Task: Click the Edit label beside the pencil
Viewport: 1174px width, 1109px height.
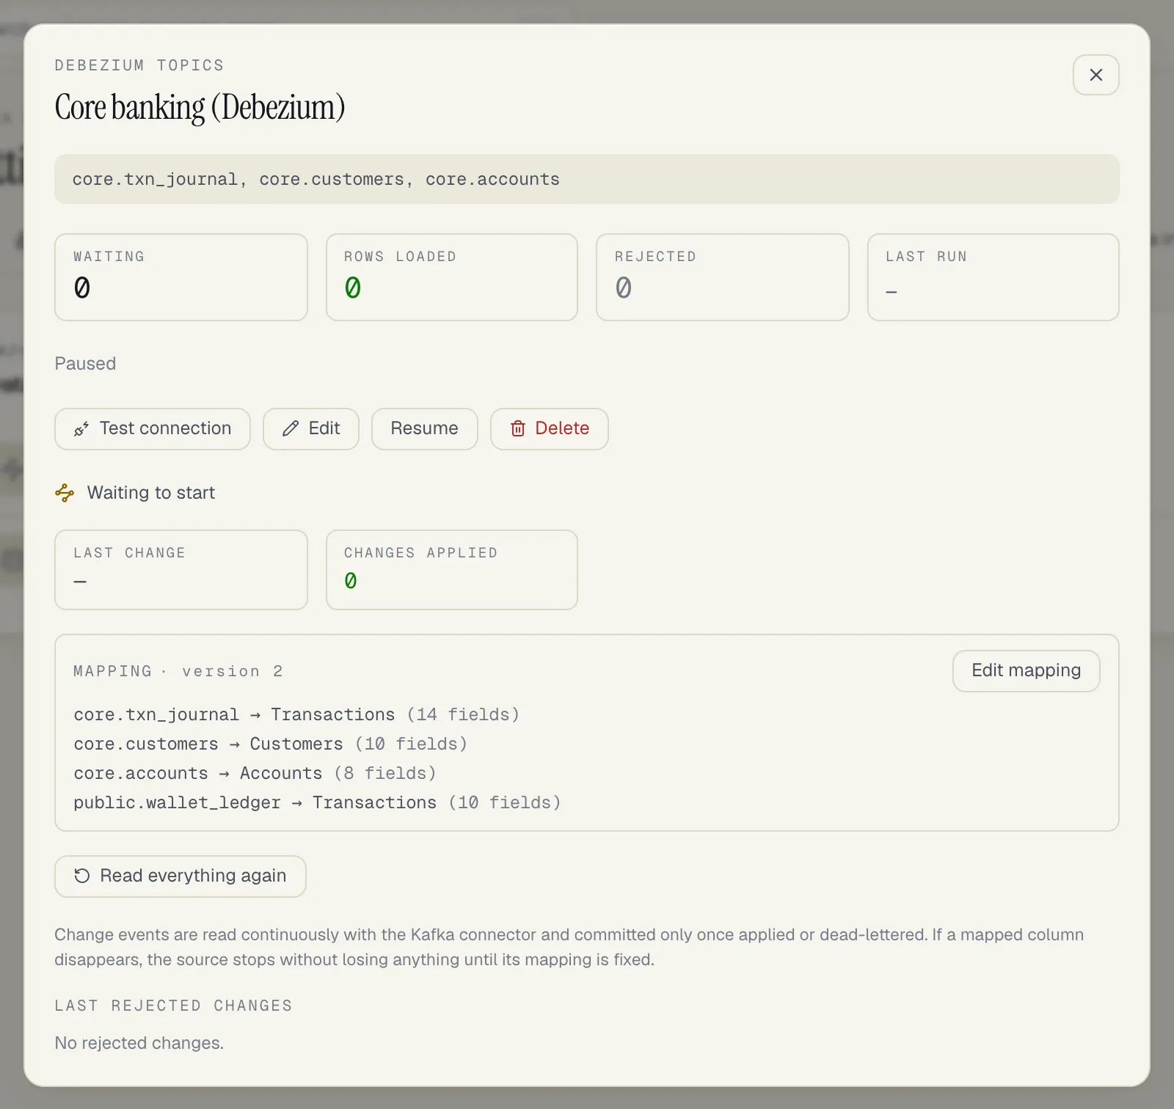Action: coord(324,428)
